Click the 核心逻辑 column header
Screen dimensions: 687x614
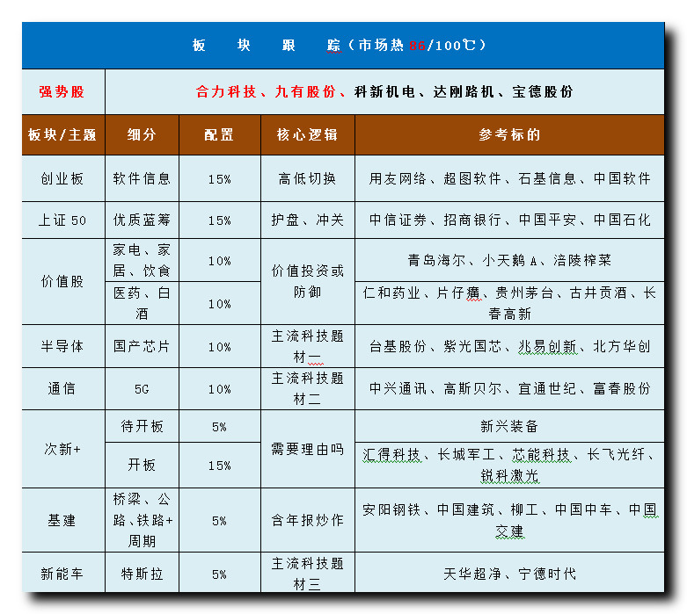[307, 135]
